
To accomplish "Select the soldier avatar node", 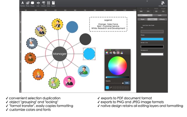I will tap(30, 58).
